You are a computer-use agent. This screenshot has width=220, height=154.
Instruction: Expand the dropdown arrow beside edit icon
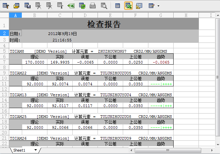point(158,6)
